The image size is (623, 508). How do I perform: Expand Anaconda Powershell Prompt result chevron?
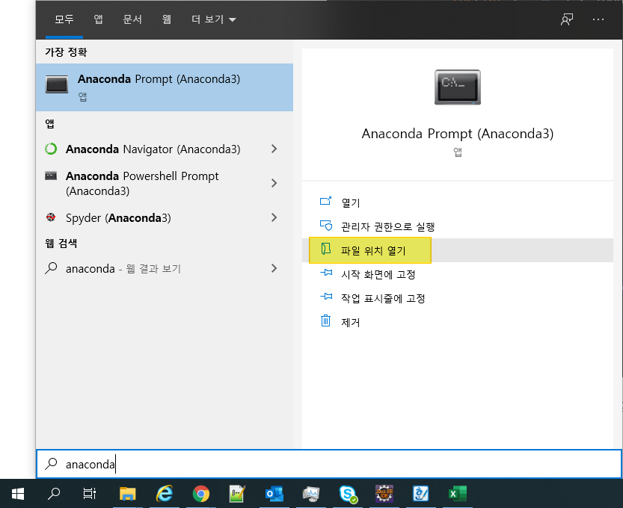click(274, 183)
